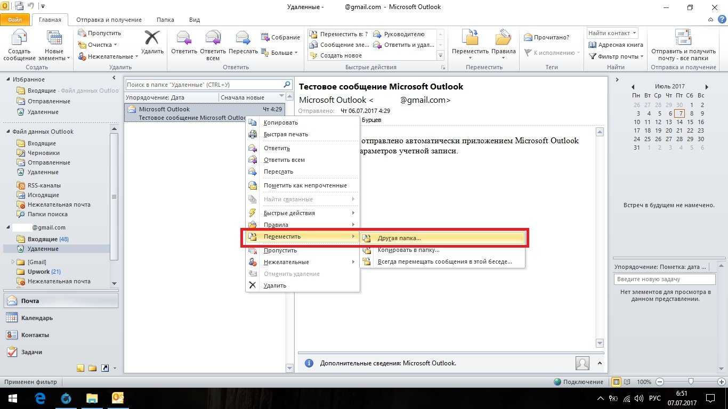Select Delete (Удалить) in context menu
Image resolution: width=728 pixels, height=409 pixels.
click(x=302, y=285)
